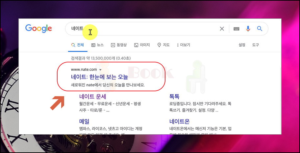The height and width of the screenshot is (153, 300).
Task: Expand the arrow next to www.nate.com
Action: tap(100, 70)
